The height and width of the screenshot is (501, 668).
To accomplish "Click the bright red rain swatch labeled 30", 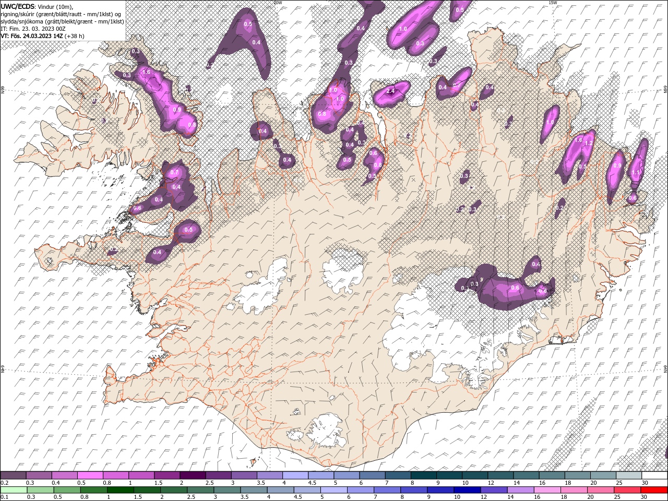I will point(653,490).
